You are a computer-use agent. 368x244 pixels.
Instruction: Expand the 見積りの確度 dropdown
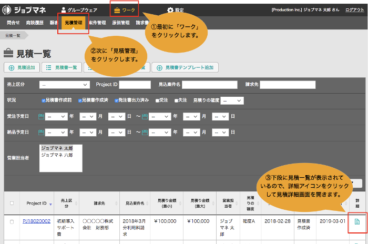(x=232, y=101)
